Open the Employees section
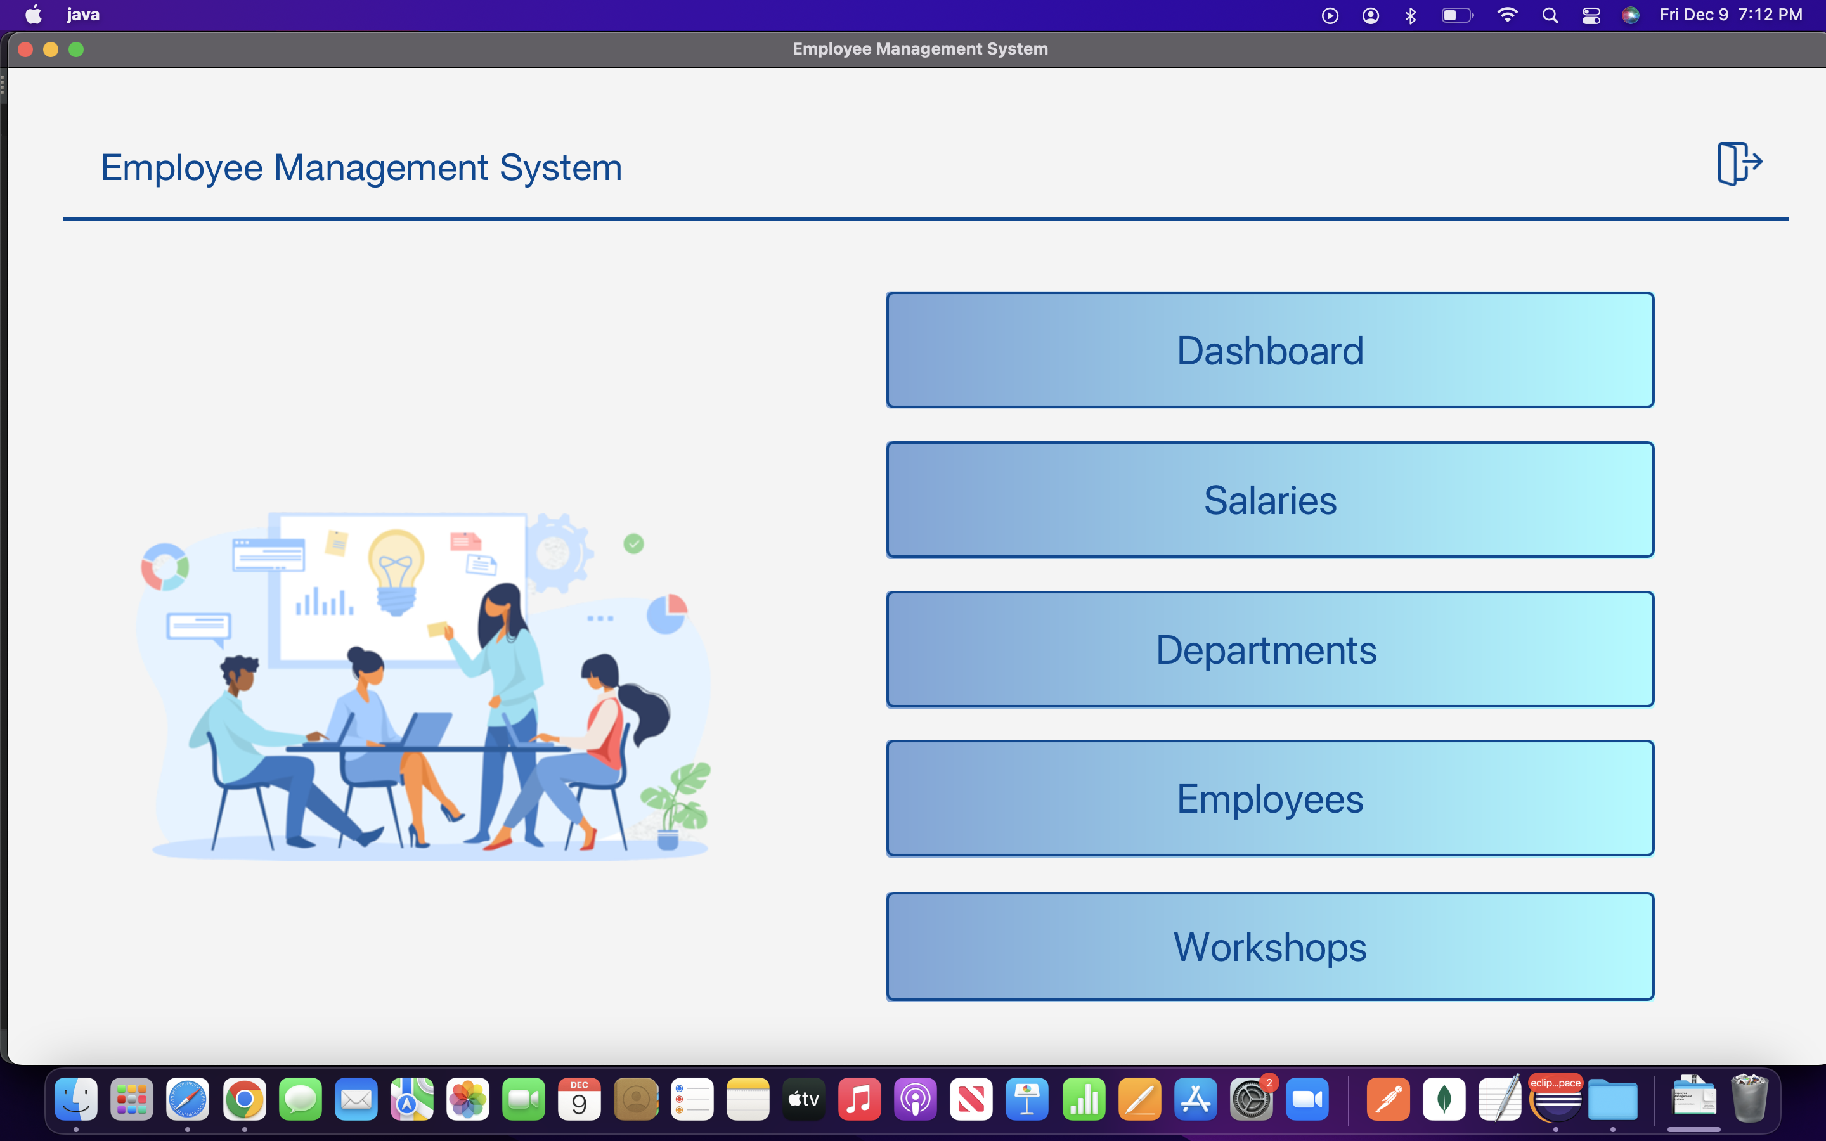Screen dimensions: 1826x1141 coord(1270,797)
